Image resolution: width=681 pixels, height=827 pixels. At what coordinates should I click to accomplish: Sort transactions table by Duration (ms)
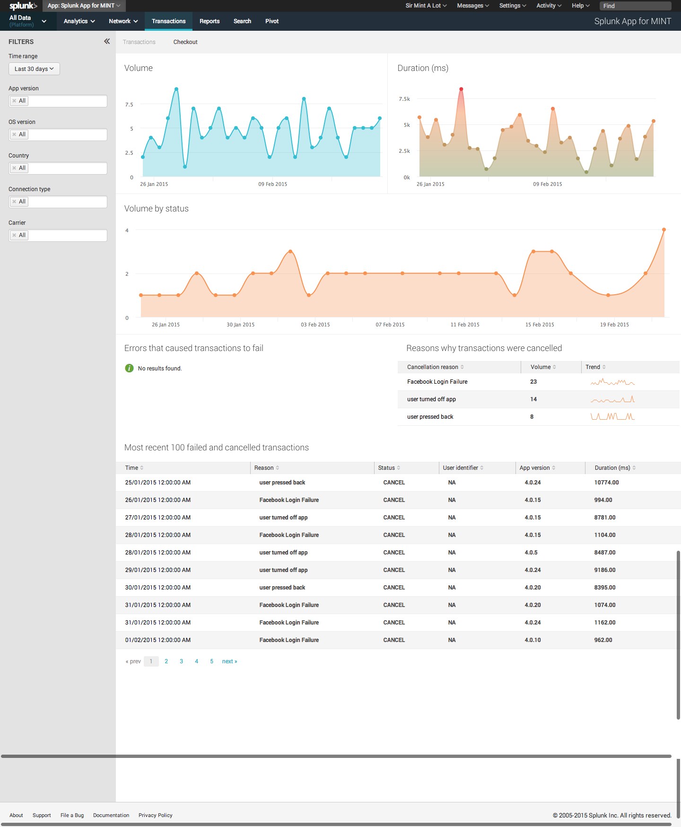[x=634, y=468]
